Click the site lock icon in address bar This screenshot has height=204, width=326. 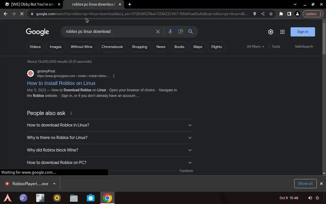tap(32, 14)
